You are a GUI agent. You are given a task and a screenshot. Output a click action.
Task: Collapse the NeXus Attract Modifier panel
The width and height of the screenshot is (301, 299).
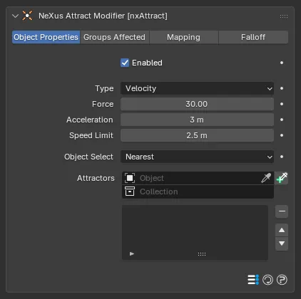[15, 16]
